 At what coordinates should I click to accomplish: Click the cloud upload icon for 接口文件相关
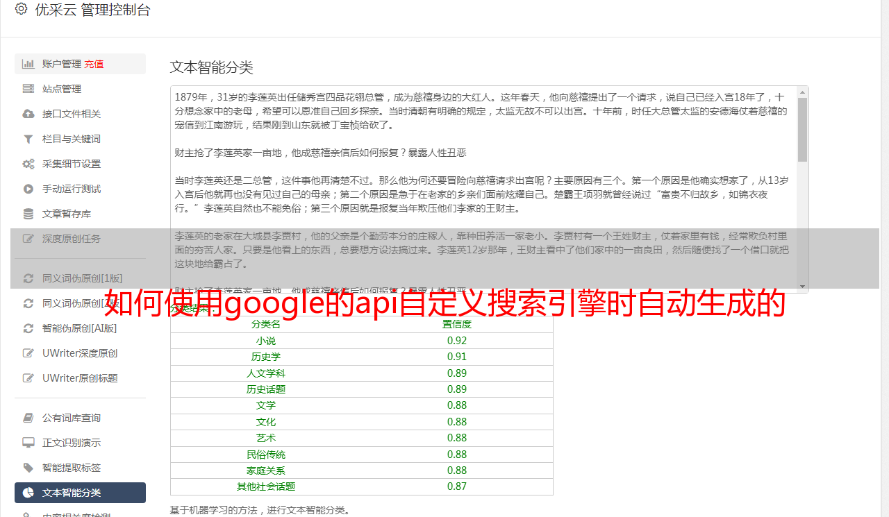point(28,114)
